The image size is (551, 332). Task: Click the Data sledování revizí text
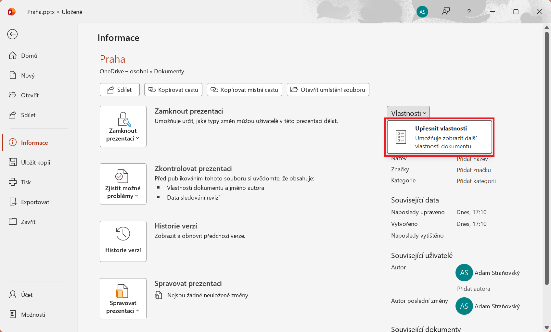click(193, 198)
